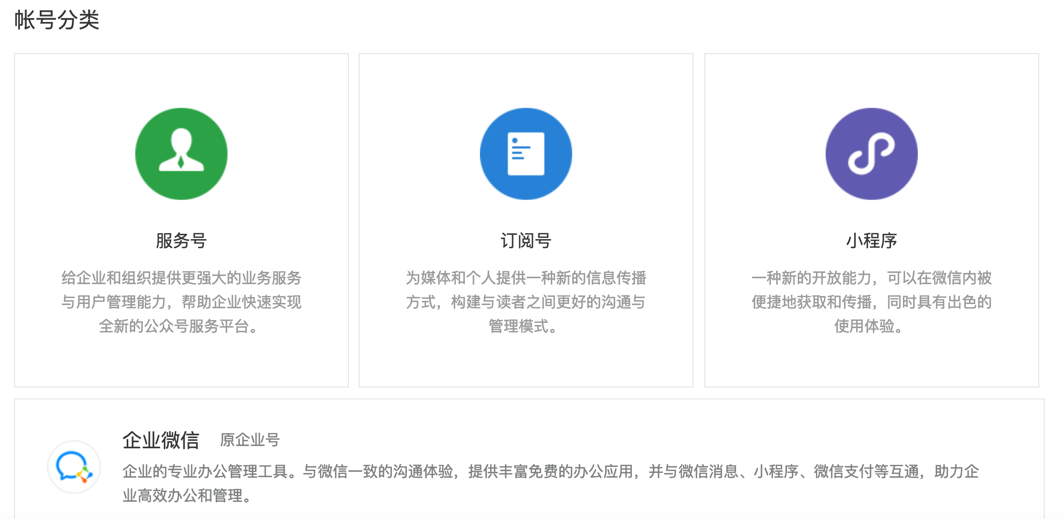Viewport: 1064px width, 519px height.
Task: Select the 订阅号 card title
Action: (526, 241)
